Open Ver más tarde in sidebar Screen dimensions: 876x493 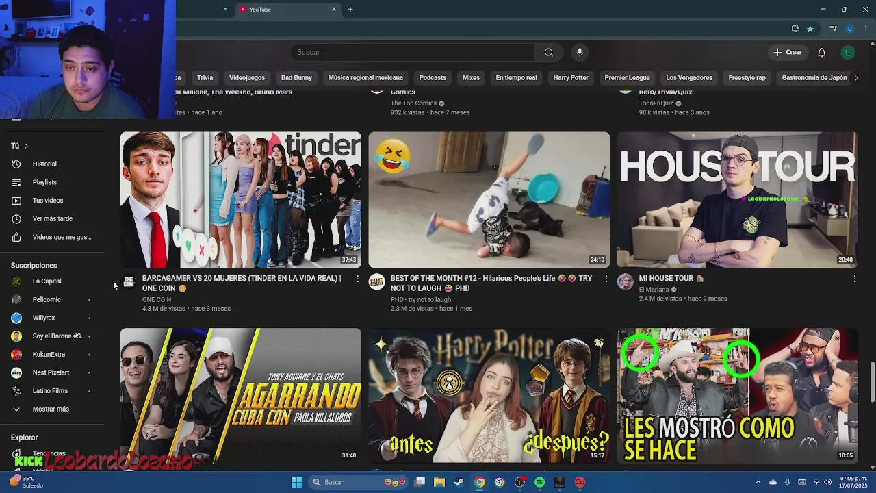pos(52,219)
